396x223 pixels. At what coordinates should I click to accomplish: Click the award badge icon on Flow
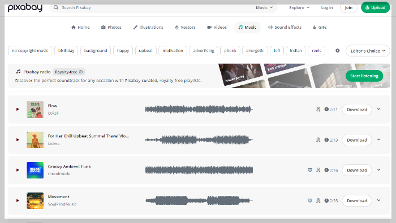tap(318, 110)
